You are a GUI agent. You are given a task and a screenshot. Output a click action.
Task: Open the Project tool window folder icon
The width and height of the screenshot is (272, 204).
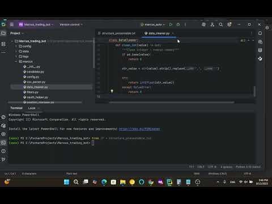[3, 33]
